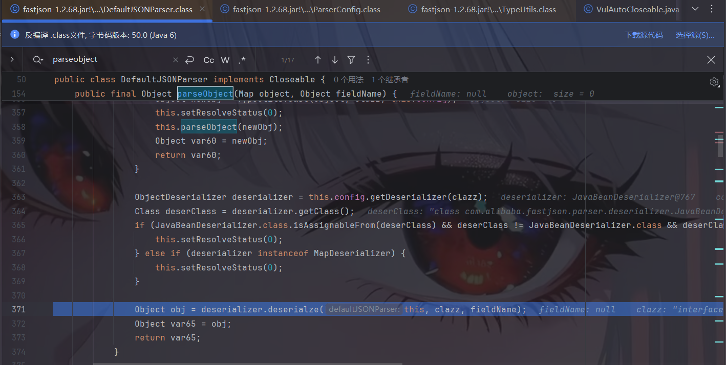The height and width of the screenshot is (365, 726).
Task: Click the 选择源(S)... link
Action: [x=695, y=35]
